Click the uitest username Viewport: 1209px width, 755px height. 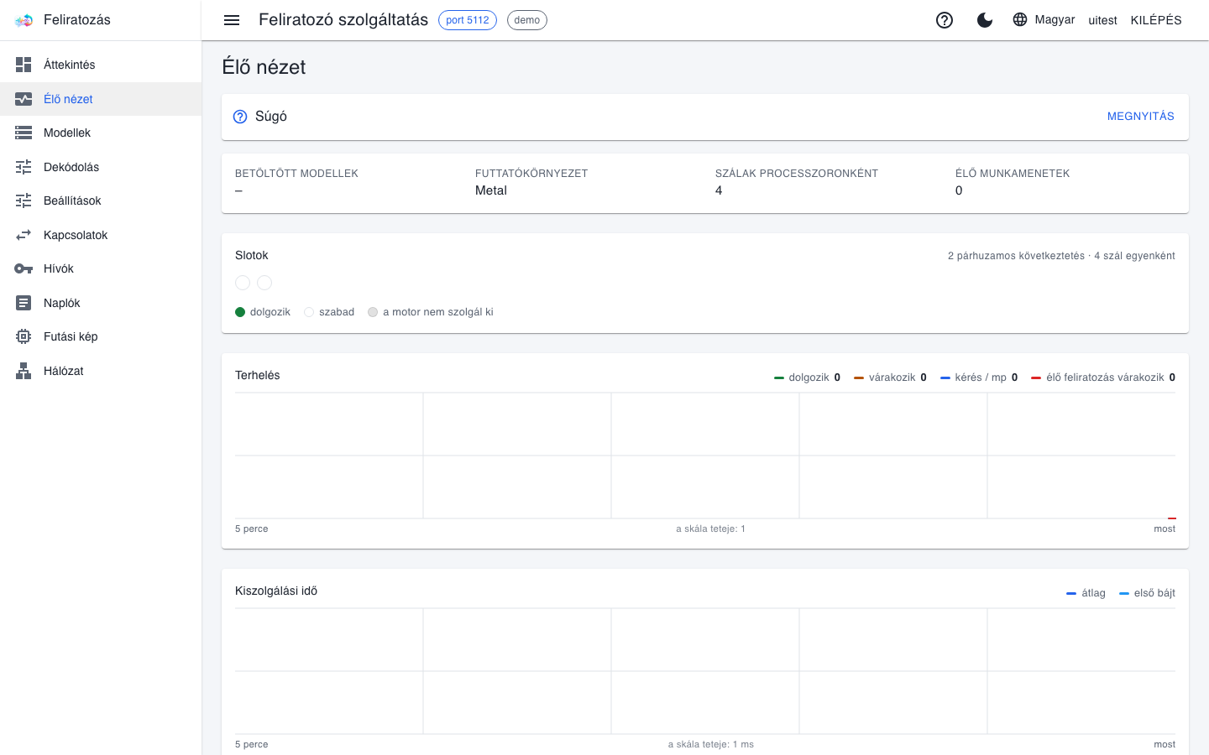(1102, 20)
